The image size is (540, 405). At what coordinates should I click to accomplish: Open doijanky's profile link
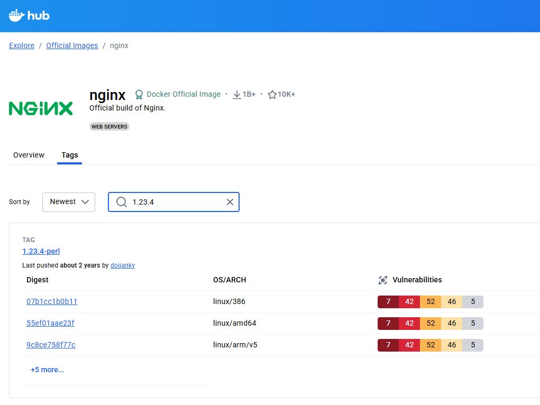coord(123,265)
